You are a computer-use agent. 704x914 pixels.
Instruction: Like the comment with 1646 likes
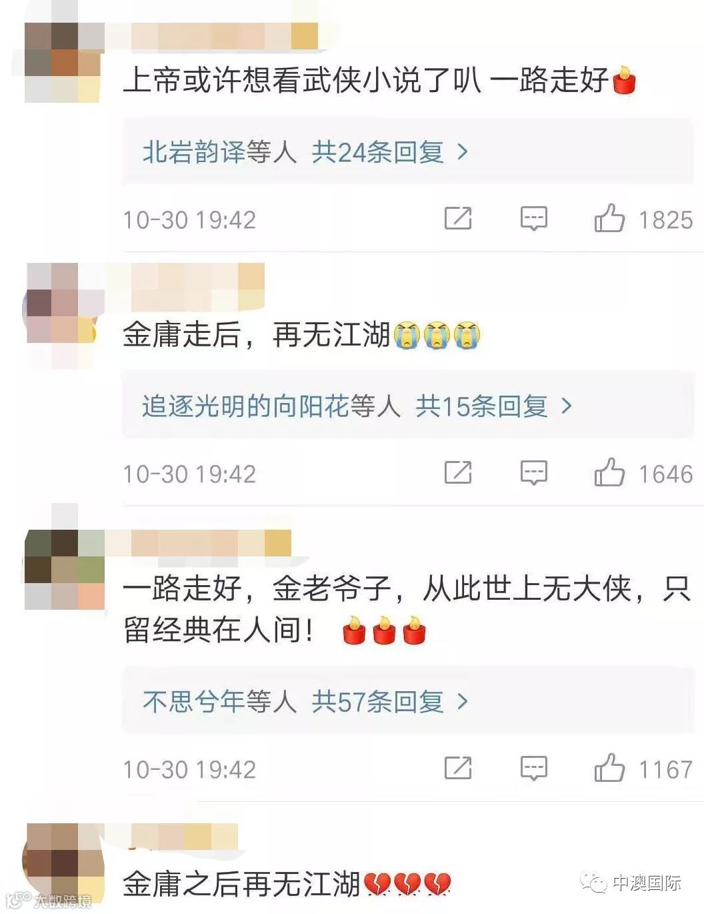point(609,472)
